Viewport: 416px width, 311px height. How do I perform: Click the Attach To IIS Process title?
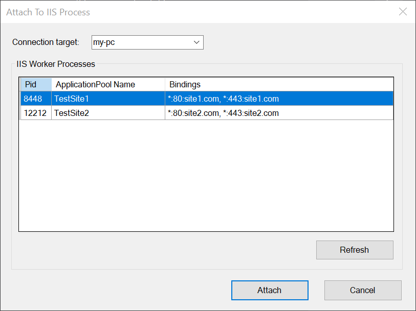(48, 12)
